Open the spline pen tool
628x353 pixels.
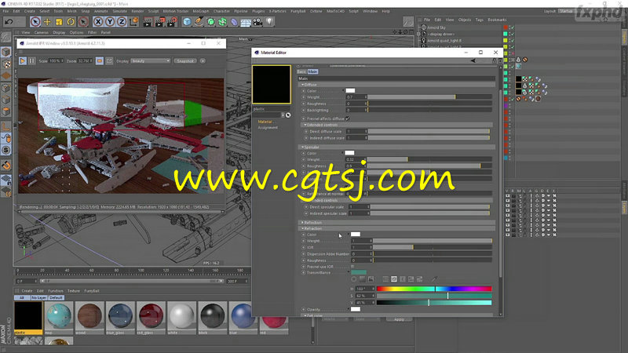199,22
